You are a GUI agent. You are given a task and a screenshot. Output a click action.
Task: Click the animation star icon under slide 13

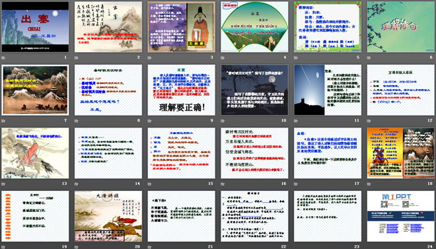coord(3,184)
